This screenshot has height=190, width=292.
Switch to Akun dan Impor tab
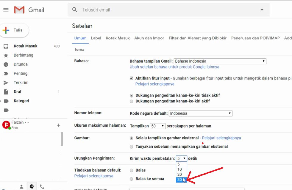[x=149, y=38]
